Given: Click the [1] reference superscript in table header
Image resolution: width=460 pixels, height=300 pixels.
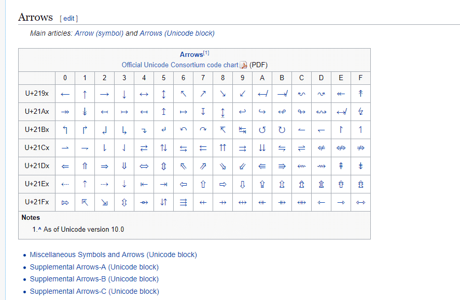Looking at the screenshot, I should [x=206, y=53].
